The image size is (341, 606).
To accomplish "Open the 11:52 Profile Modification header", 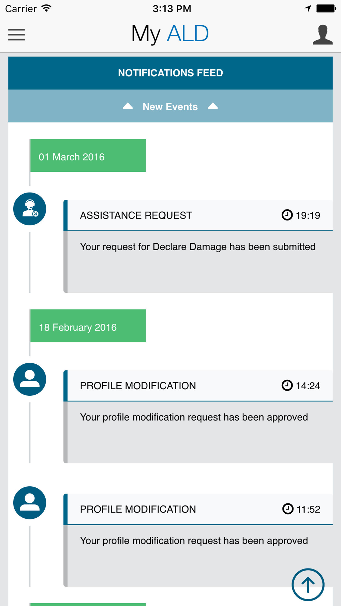I will coord(138,509).
